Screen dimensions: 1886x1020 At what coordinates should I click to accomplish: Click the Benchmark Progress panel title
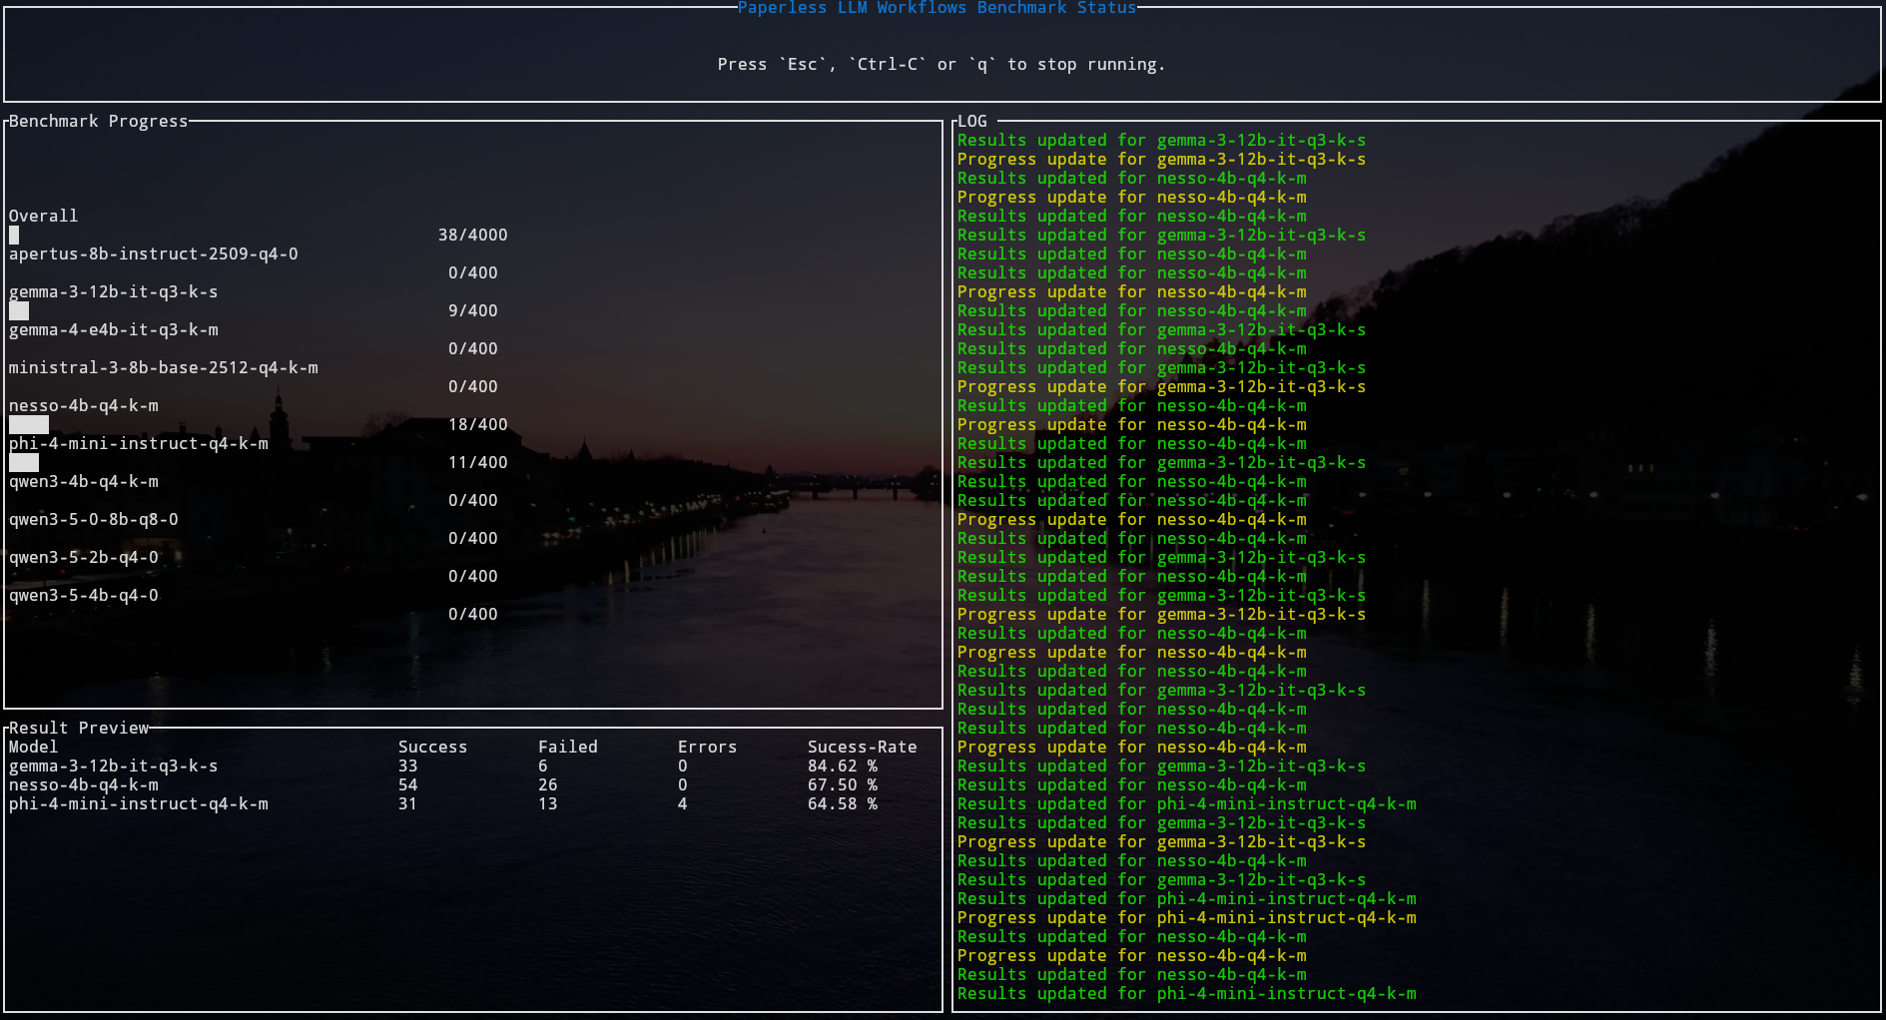click(x=98, y=122)
